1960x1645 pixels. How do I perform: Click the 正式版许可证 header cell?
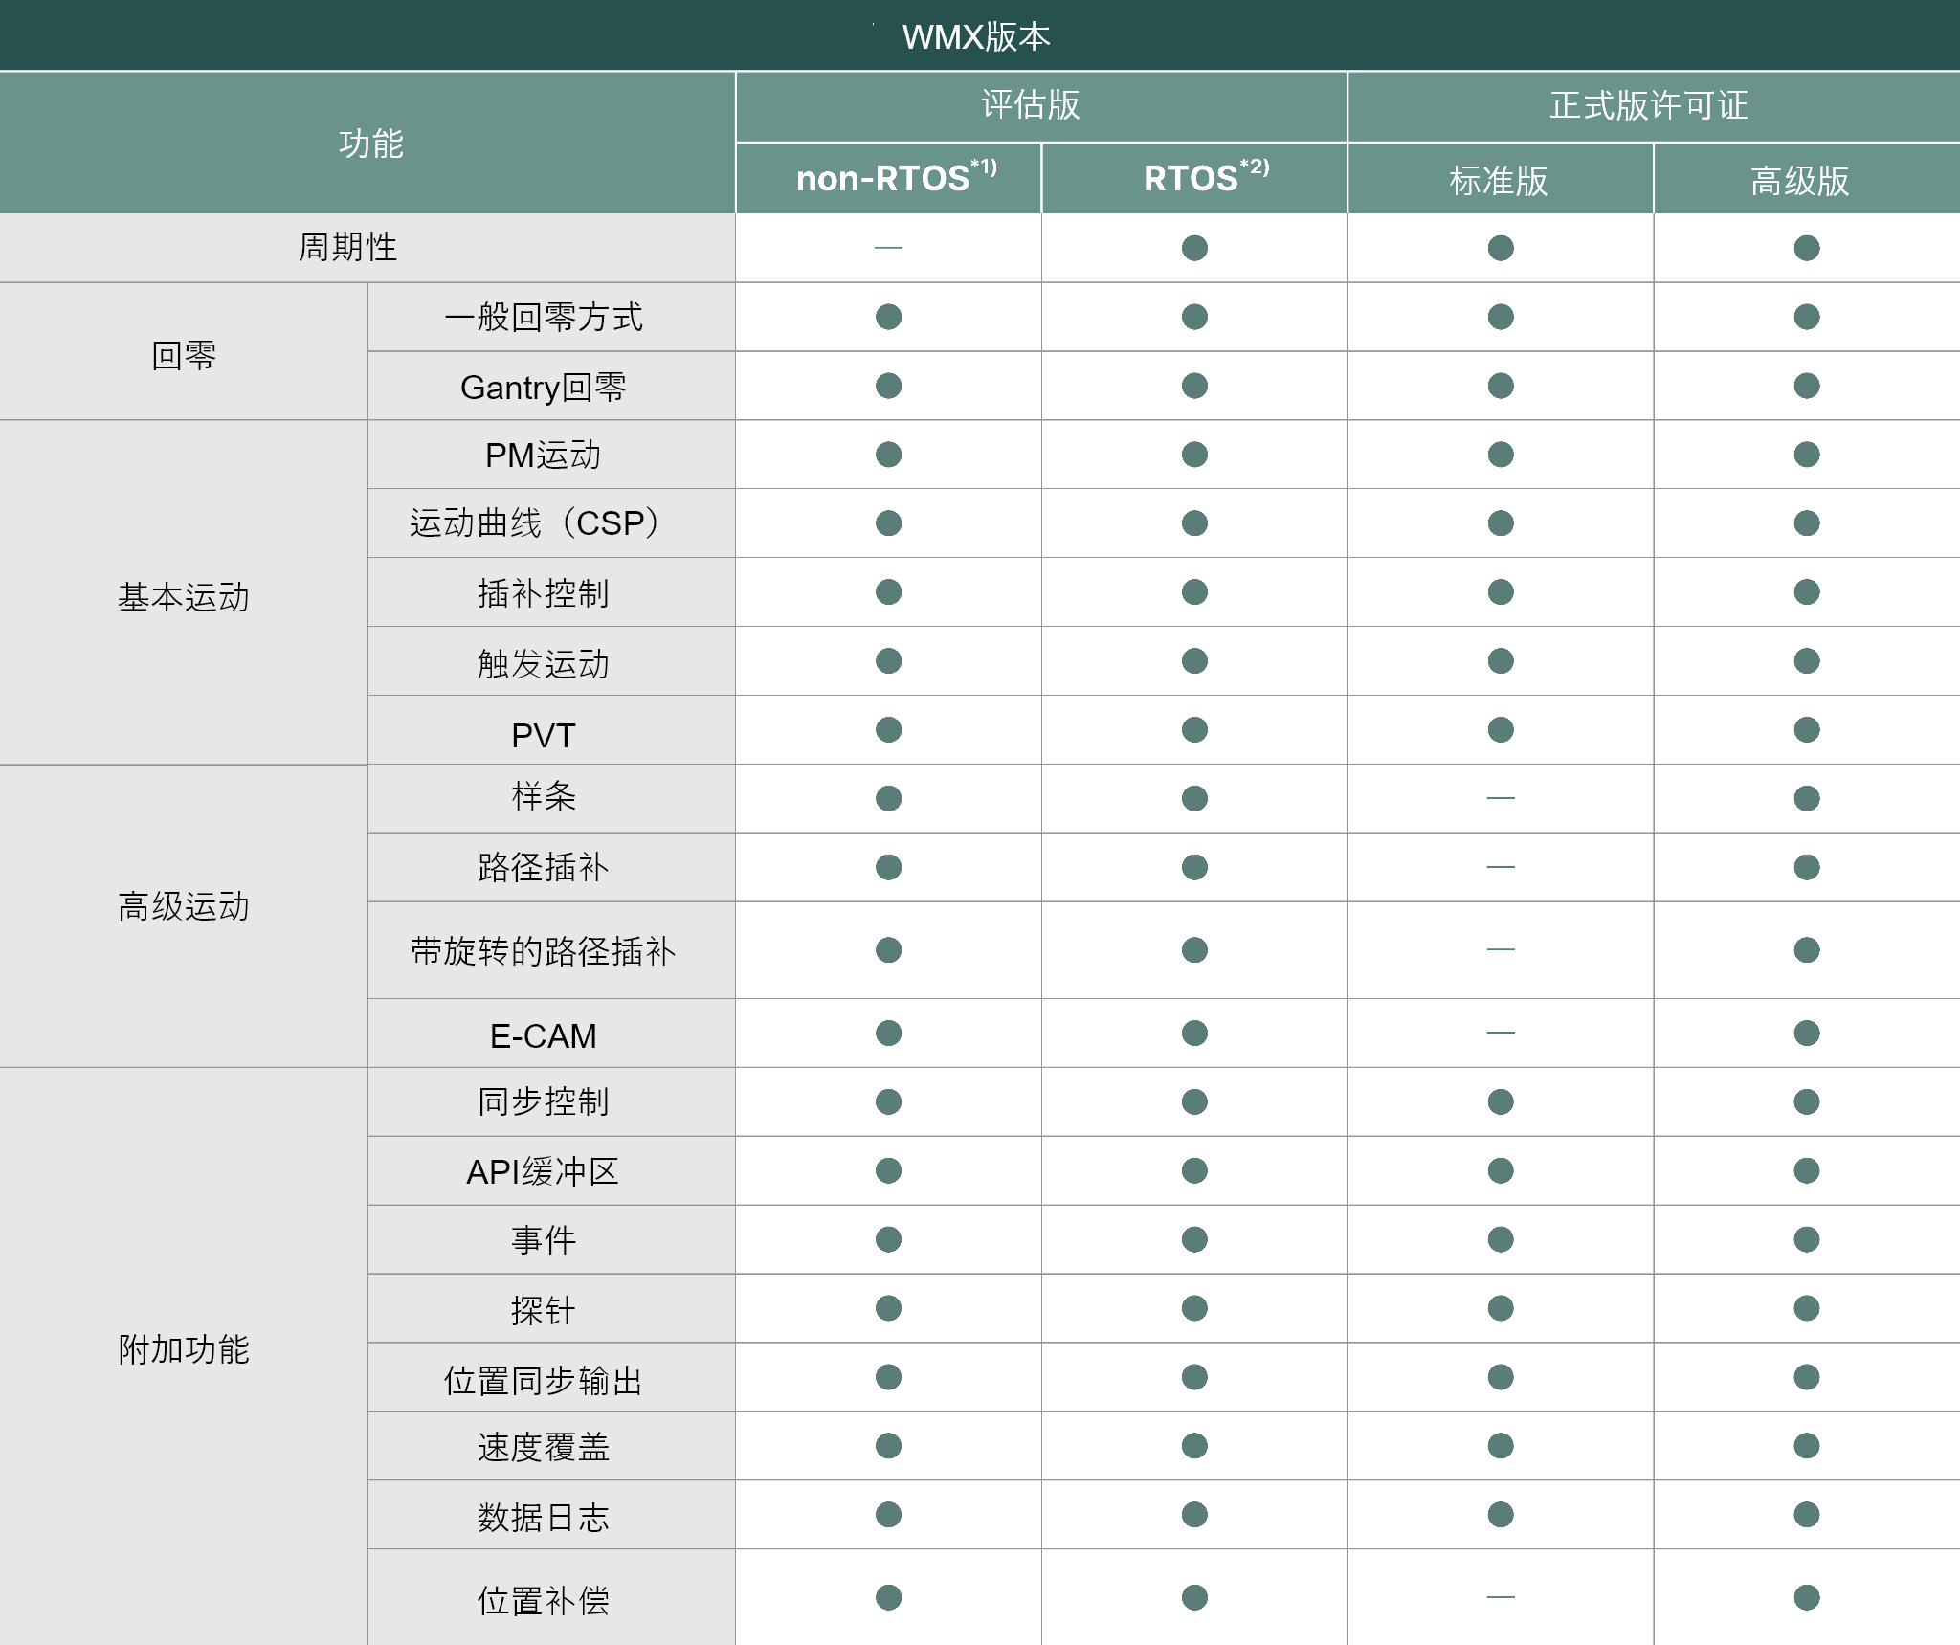(x=1654, y=106)
